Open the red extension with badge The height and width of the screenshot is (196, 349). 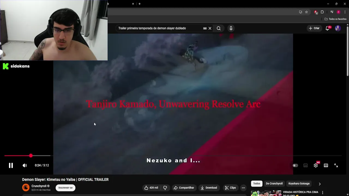pos(316,12)
